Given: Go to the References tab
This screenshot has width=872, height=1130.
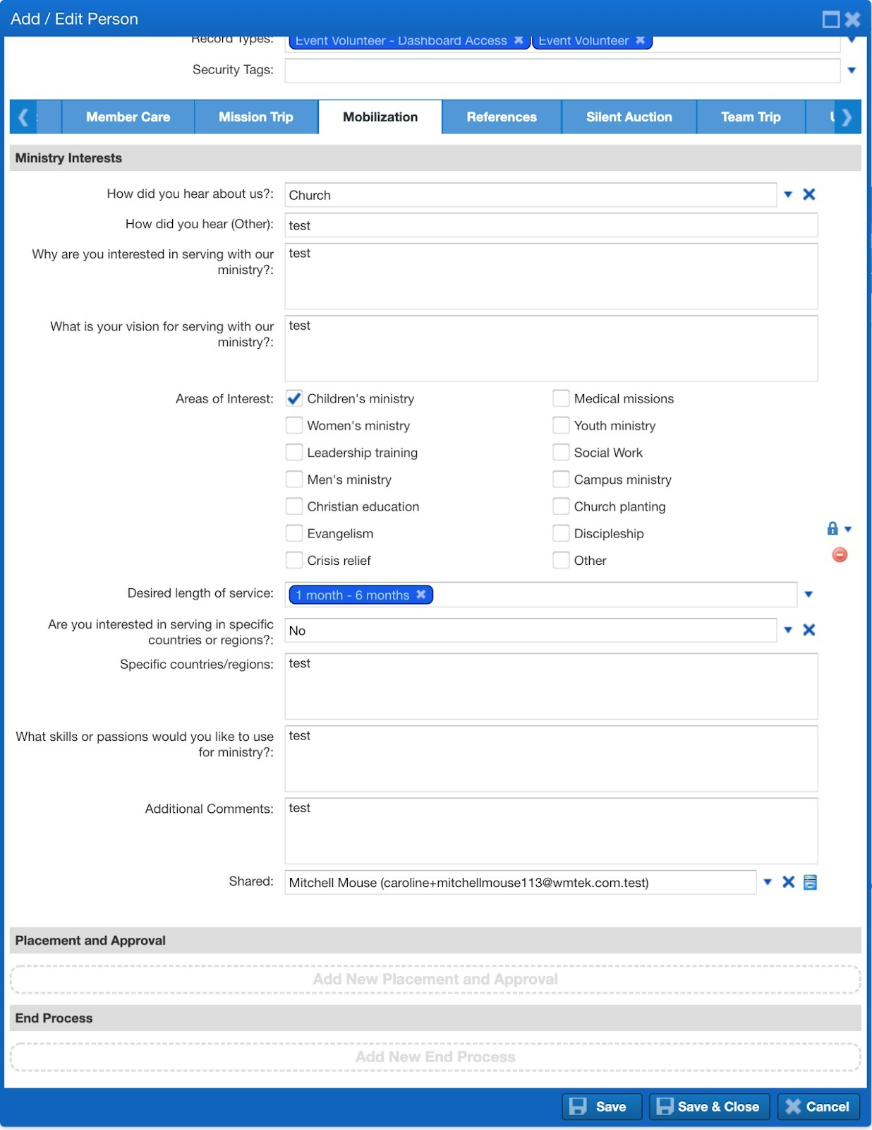Looking at the screenshot, I should (502, 117).
